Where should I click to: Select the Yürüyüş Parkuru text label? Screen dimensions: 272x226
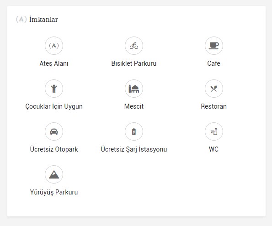pos(54,192)
